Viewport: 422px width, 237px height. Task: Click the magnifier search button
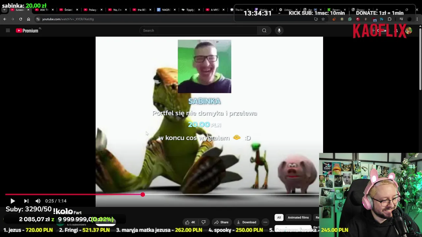point(264,31)
